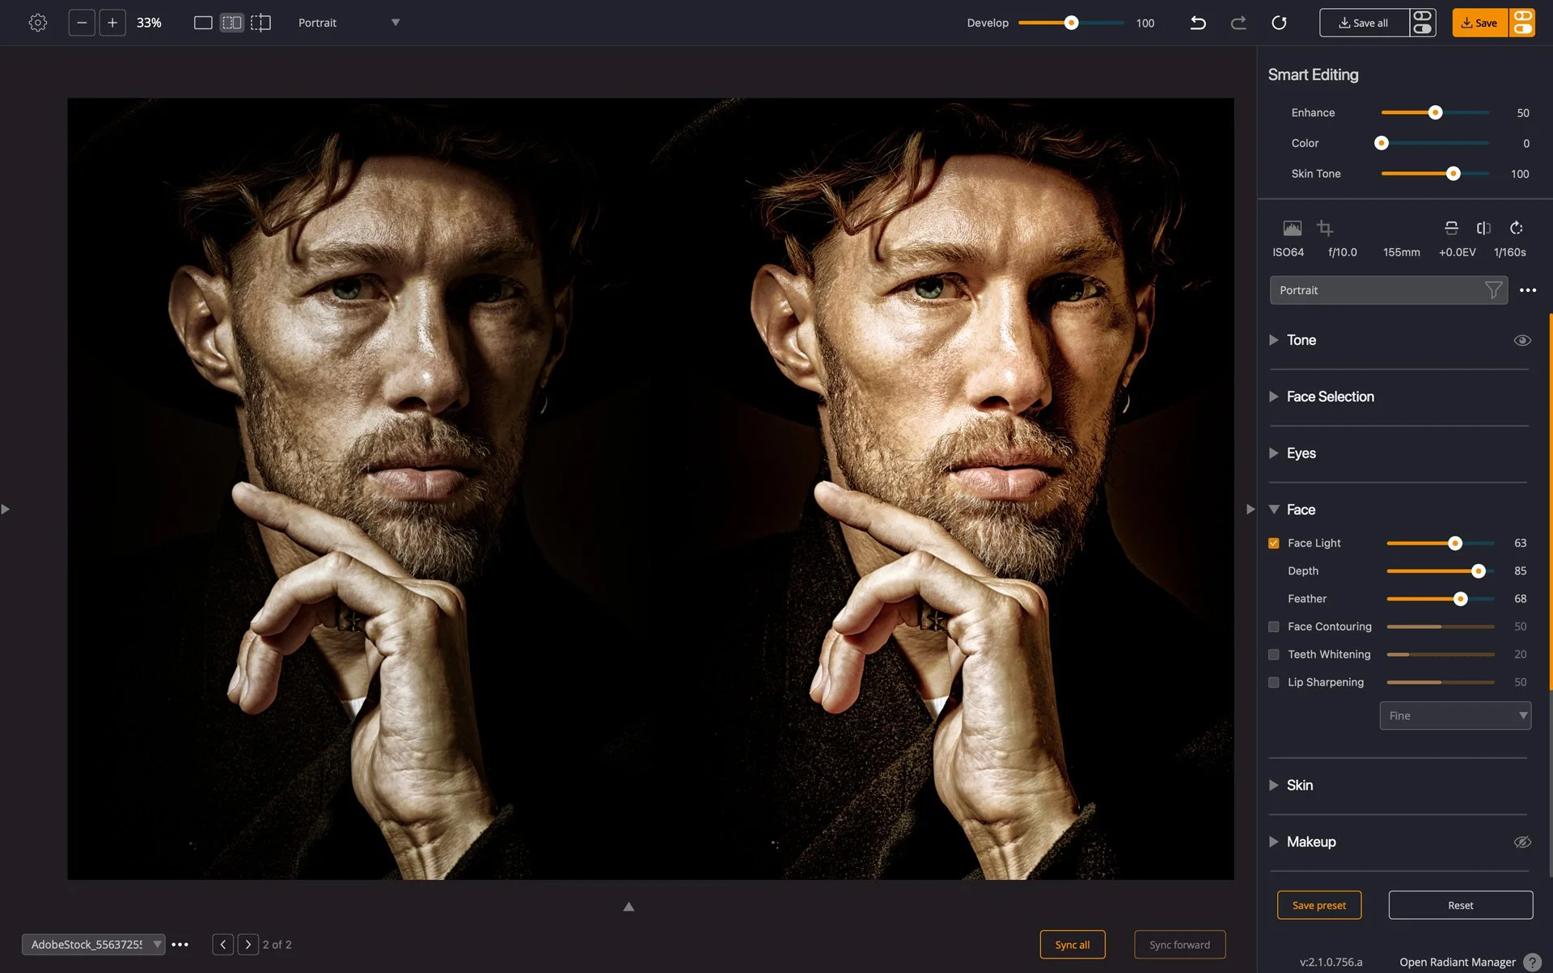1553x973 pixels.
Task: Open the histogram icon in panel
Action: click(x=1292, y=228)
